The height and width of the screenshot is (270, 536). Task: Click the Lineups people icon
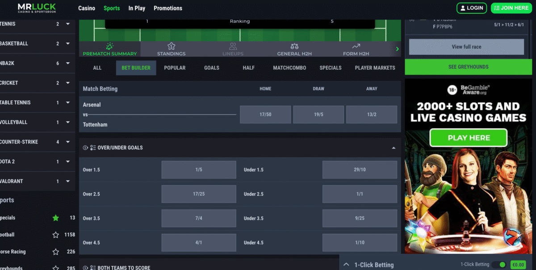point(233,46)
